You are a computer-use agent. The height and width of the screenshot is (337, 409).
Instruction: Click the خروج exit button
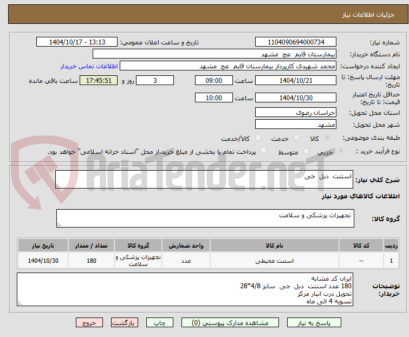click(x=89, y=323)
